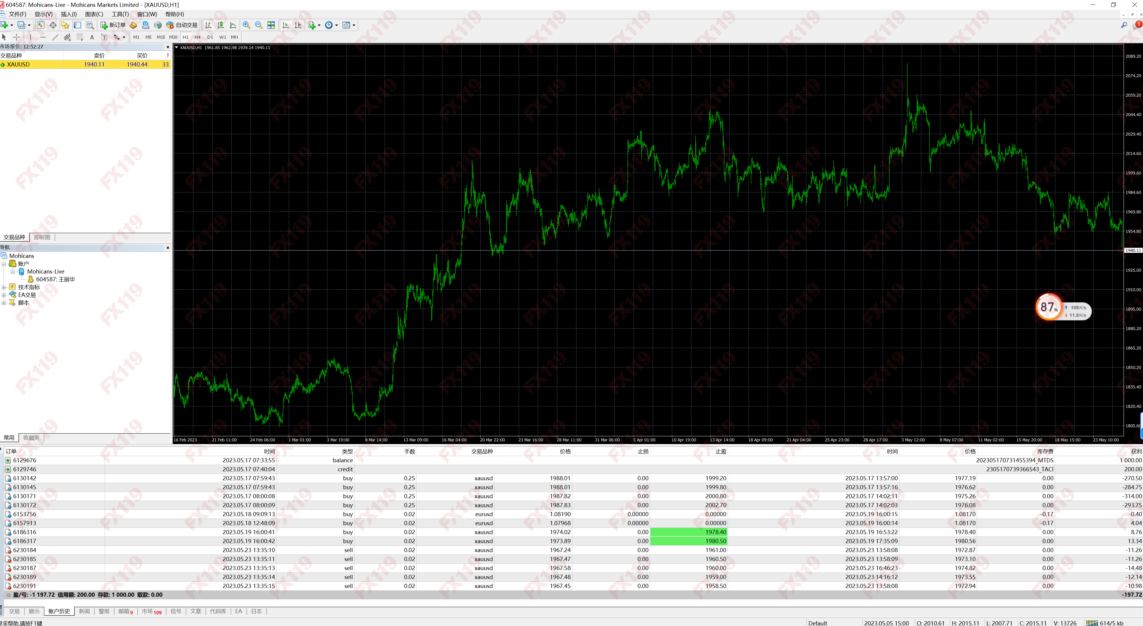
Task: Open the periods clock dropdown arrow
Action: pyautogui.click(x=337, y=25)
